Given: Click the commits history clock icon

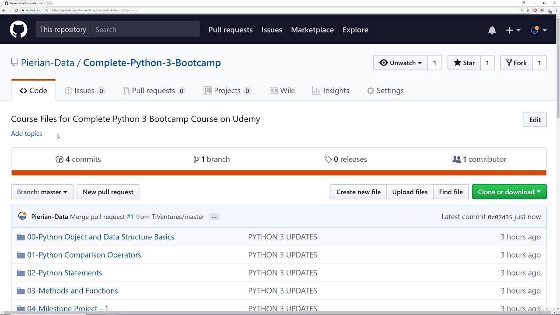Looking at the screenshot, I should pyautogui.click(x=59, y=159).
